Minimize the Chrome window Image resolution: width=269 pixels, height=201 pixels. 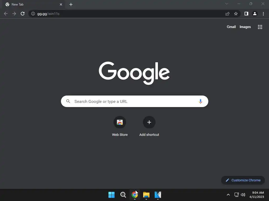tap(239, 4)
